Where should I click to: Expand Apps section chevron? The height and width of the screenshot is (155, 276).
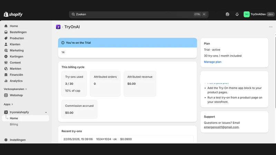point(12,104)
